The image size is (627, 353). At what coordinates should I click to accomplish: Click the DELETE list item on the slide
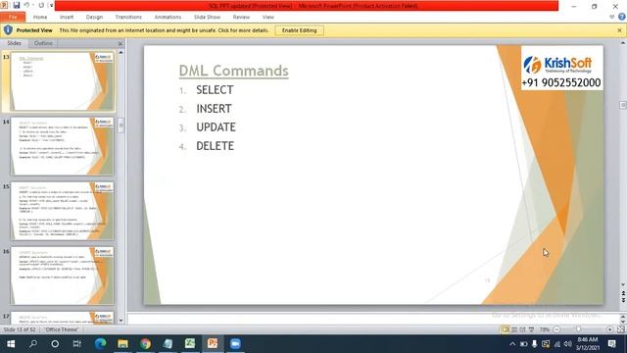(x=216, y=146)
